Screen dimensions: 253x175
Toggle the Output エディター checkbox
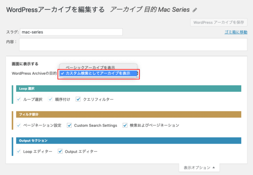pos(60,151)
